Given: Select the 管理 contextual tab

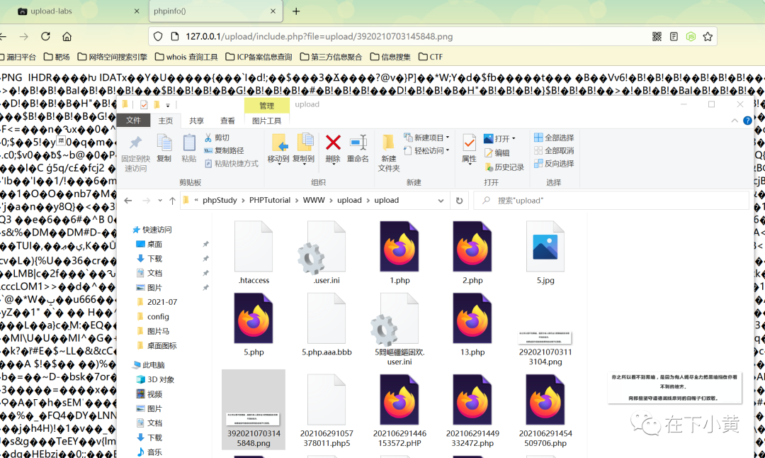Looking at the screenshot, I should coord(266,106).
